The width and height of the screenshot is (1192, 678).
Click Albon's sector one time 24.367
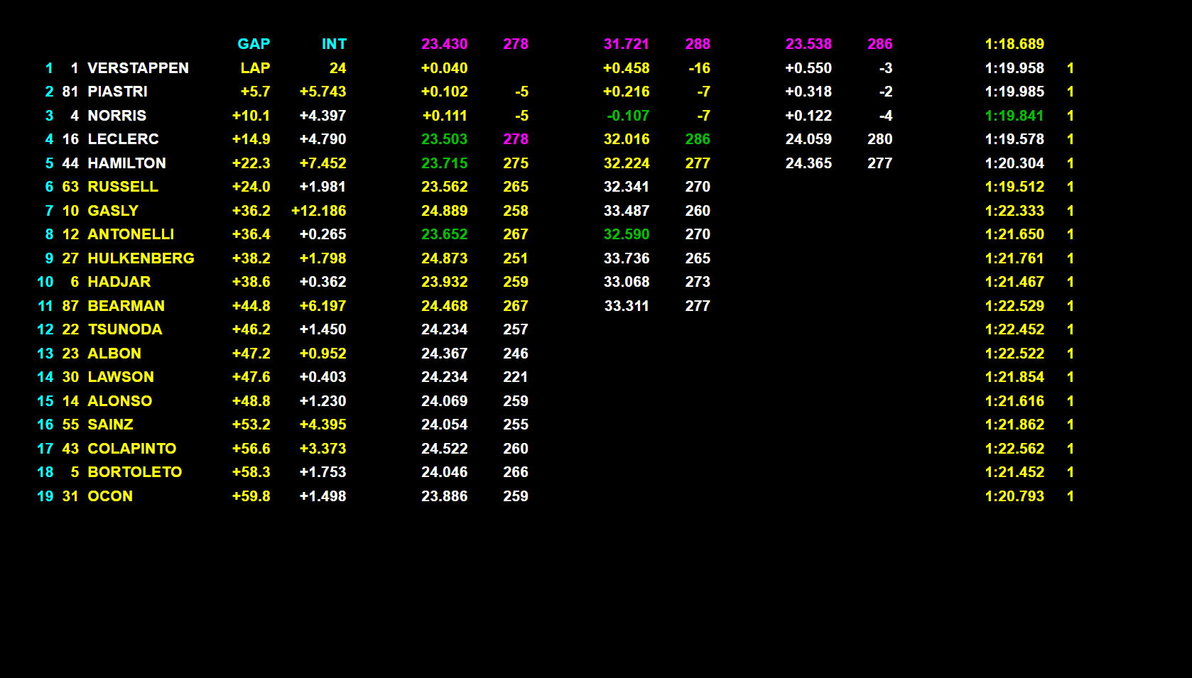pyautogui.click(x=445, y=354)
